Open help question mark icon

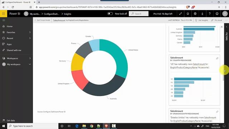click(210, 14)
